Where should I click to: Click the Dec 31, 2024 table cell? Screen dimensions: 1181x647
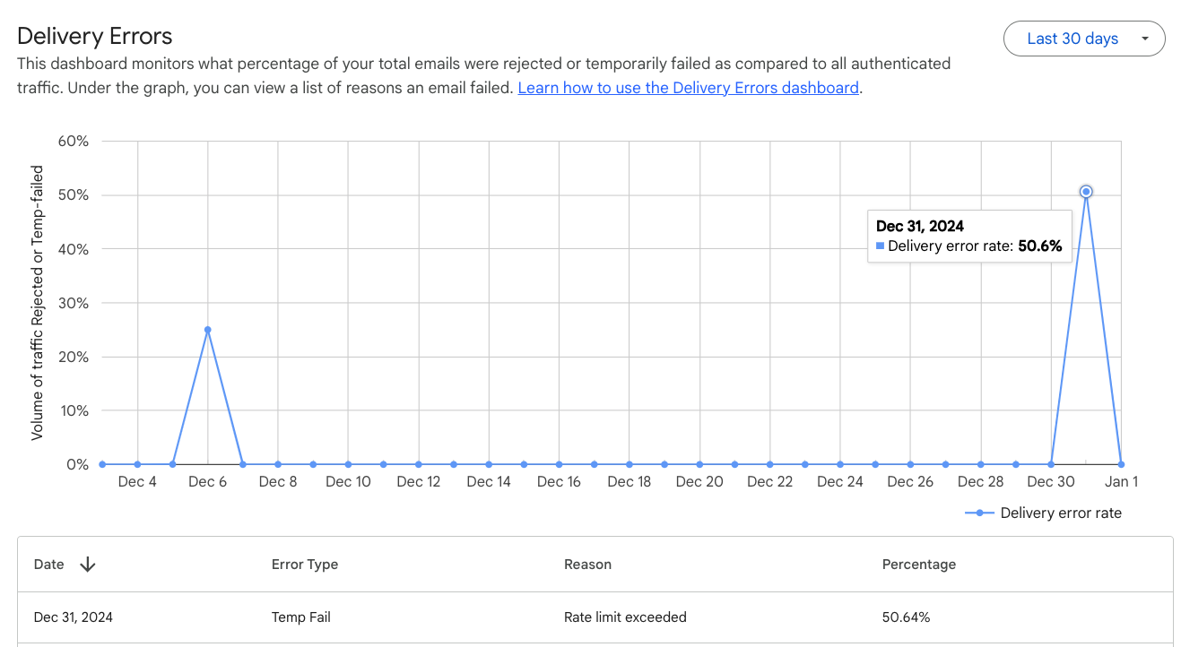[74, 617]
